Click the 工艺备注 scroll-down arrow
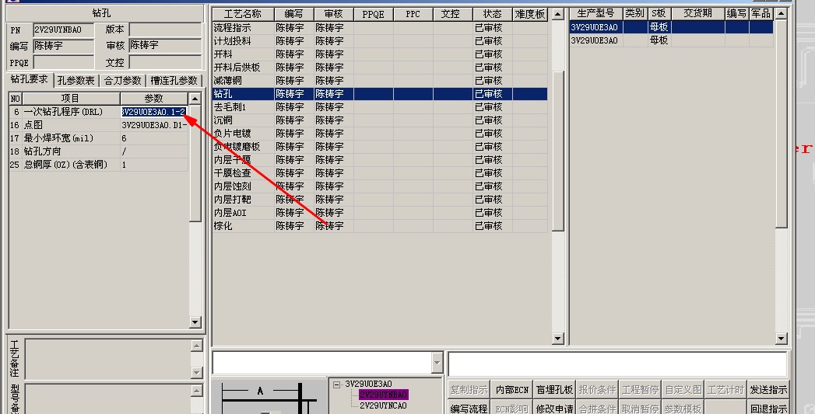 [x=196, y=373]
